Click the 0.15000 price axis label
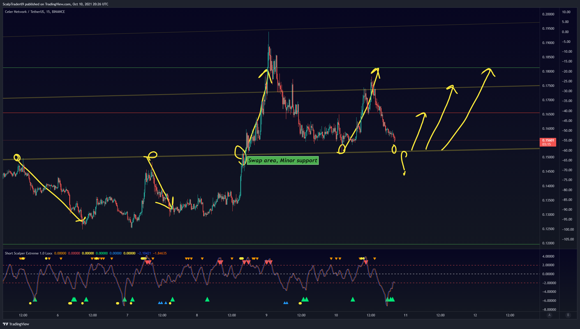The image size is (580, 329). (x=548, y=157)
